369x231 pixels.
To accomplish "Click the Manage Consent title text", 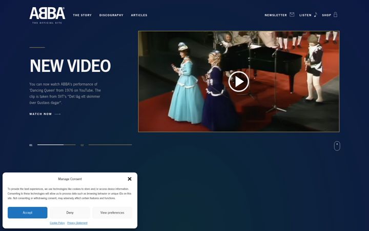I will tap(70, 179).
